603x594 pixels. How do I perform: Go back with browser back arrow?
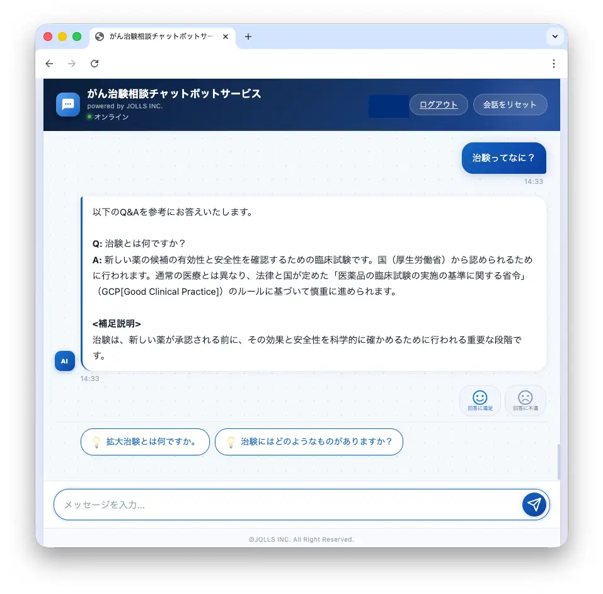coord(49,64)
